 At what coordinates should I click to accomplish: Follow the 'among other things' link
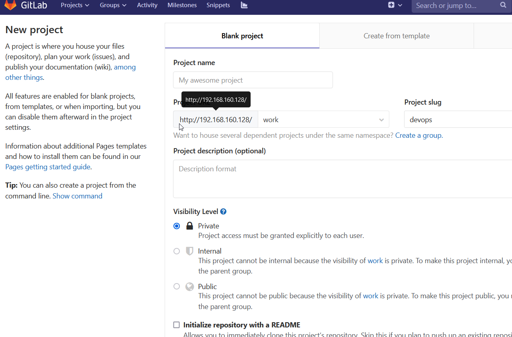[70, 72]
